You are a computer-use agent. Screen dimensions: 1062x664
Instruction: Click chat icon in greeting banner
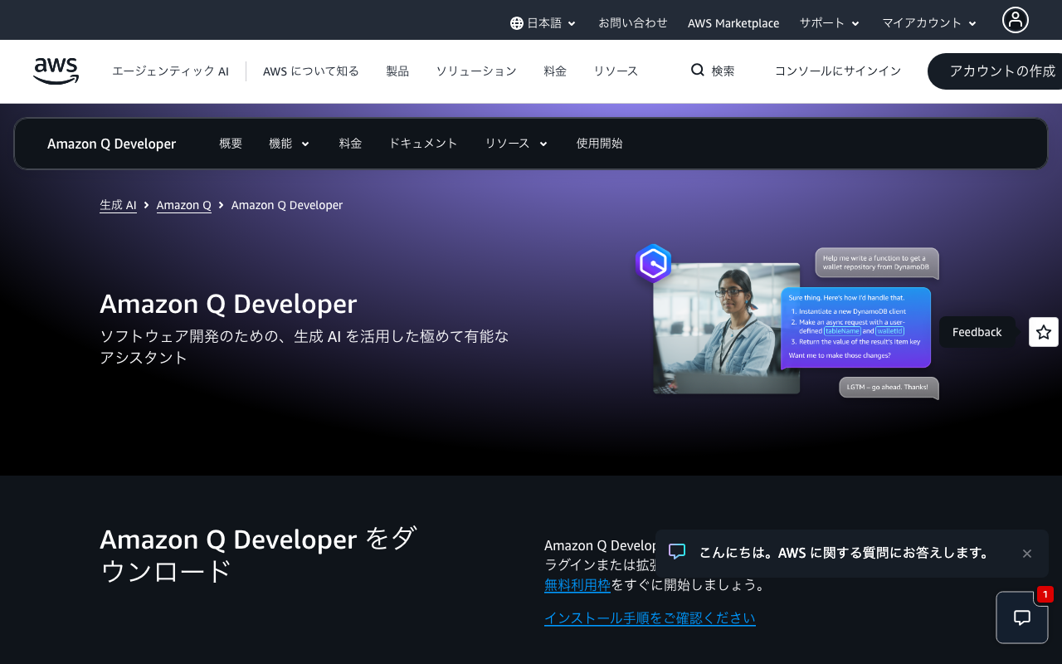[x=677, y=552]
